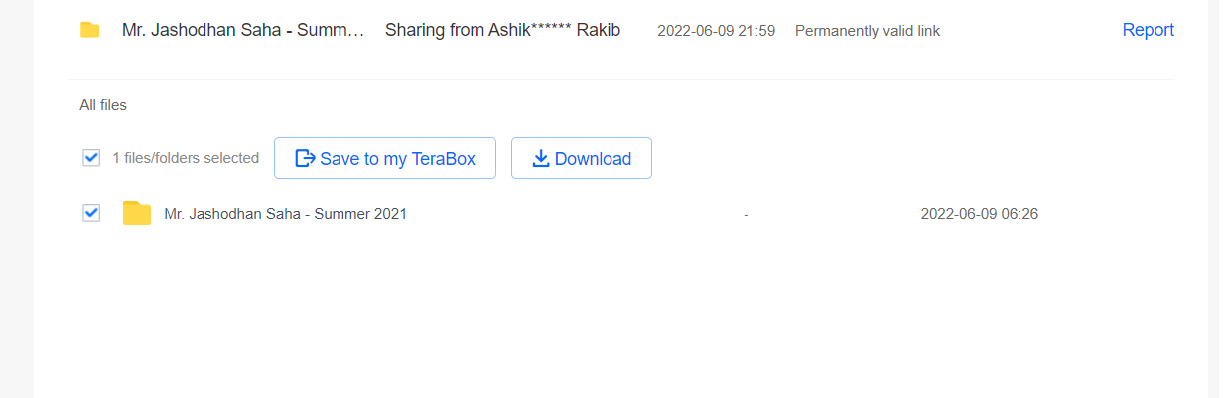Viewport: 1223px width, 398px height.
Task: Click the dash size value in the folder row
Action: pyautogui.click(x=747, y=214)
